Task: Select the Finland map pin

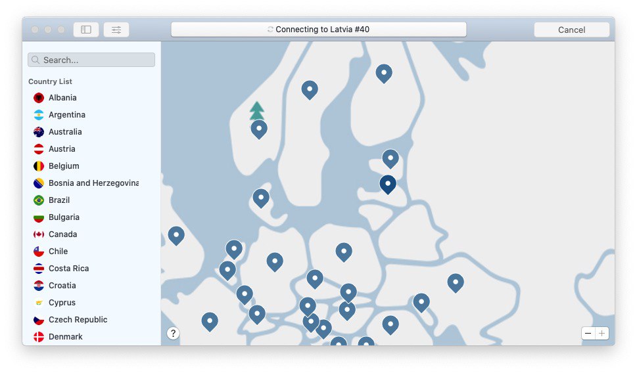Action: tap(384, 74)
